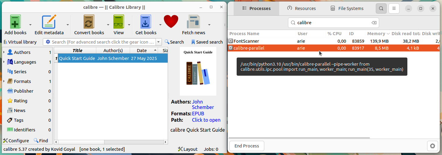The height and width of the screenshot is (155, 442).
Task: Click the Get books download icon
Action: [146, 22]
